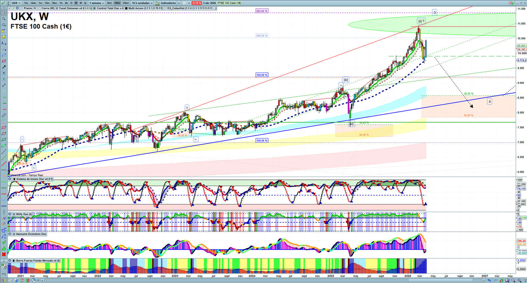This screenshot has width=527, height=283.
Task: Toggle the Precio checkbox
Action: 22,8
